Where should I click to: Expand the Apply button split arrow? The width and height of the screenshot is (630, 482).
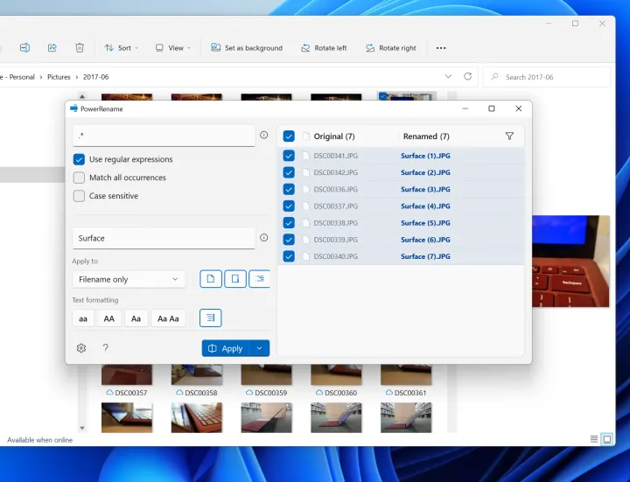click(x=259, y=348)
